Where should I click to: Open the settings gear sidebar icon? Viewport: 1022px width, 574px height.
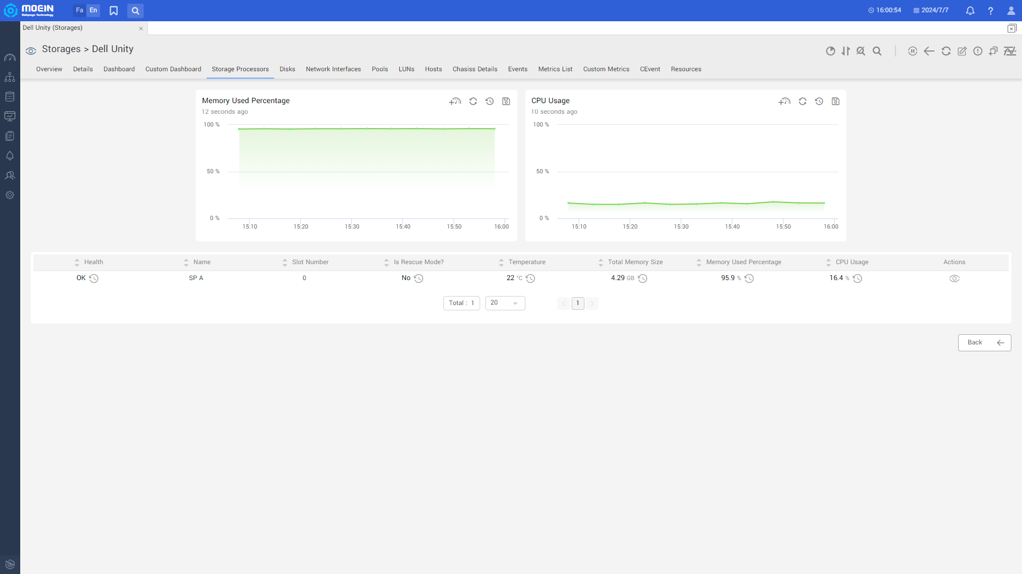10,195
